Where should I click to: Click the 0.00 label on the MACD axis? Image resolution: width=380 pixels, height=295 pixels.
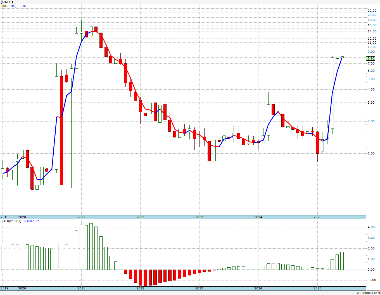click(x=371, y=270)
